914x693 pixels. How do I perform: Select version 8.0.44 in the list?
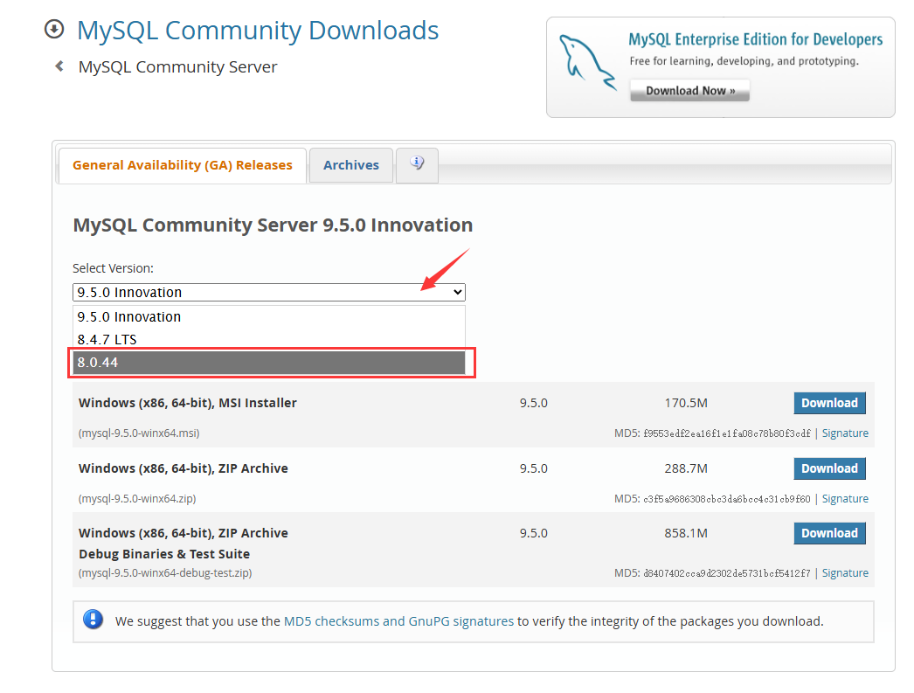pos(269,363)
